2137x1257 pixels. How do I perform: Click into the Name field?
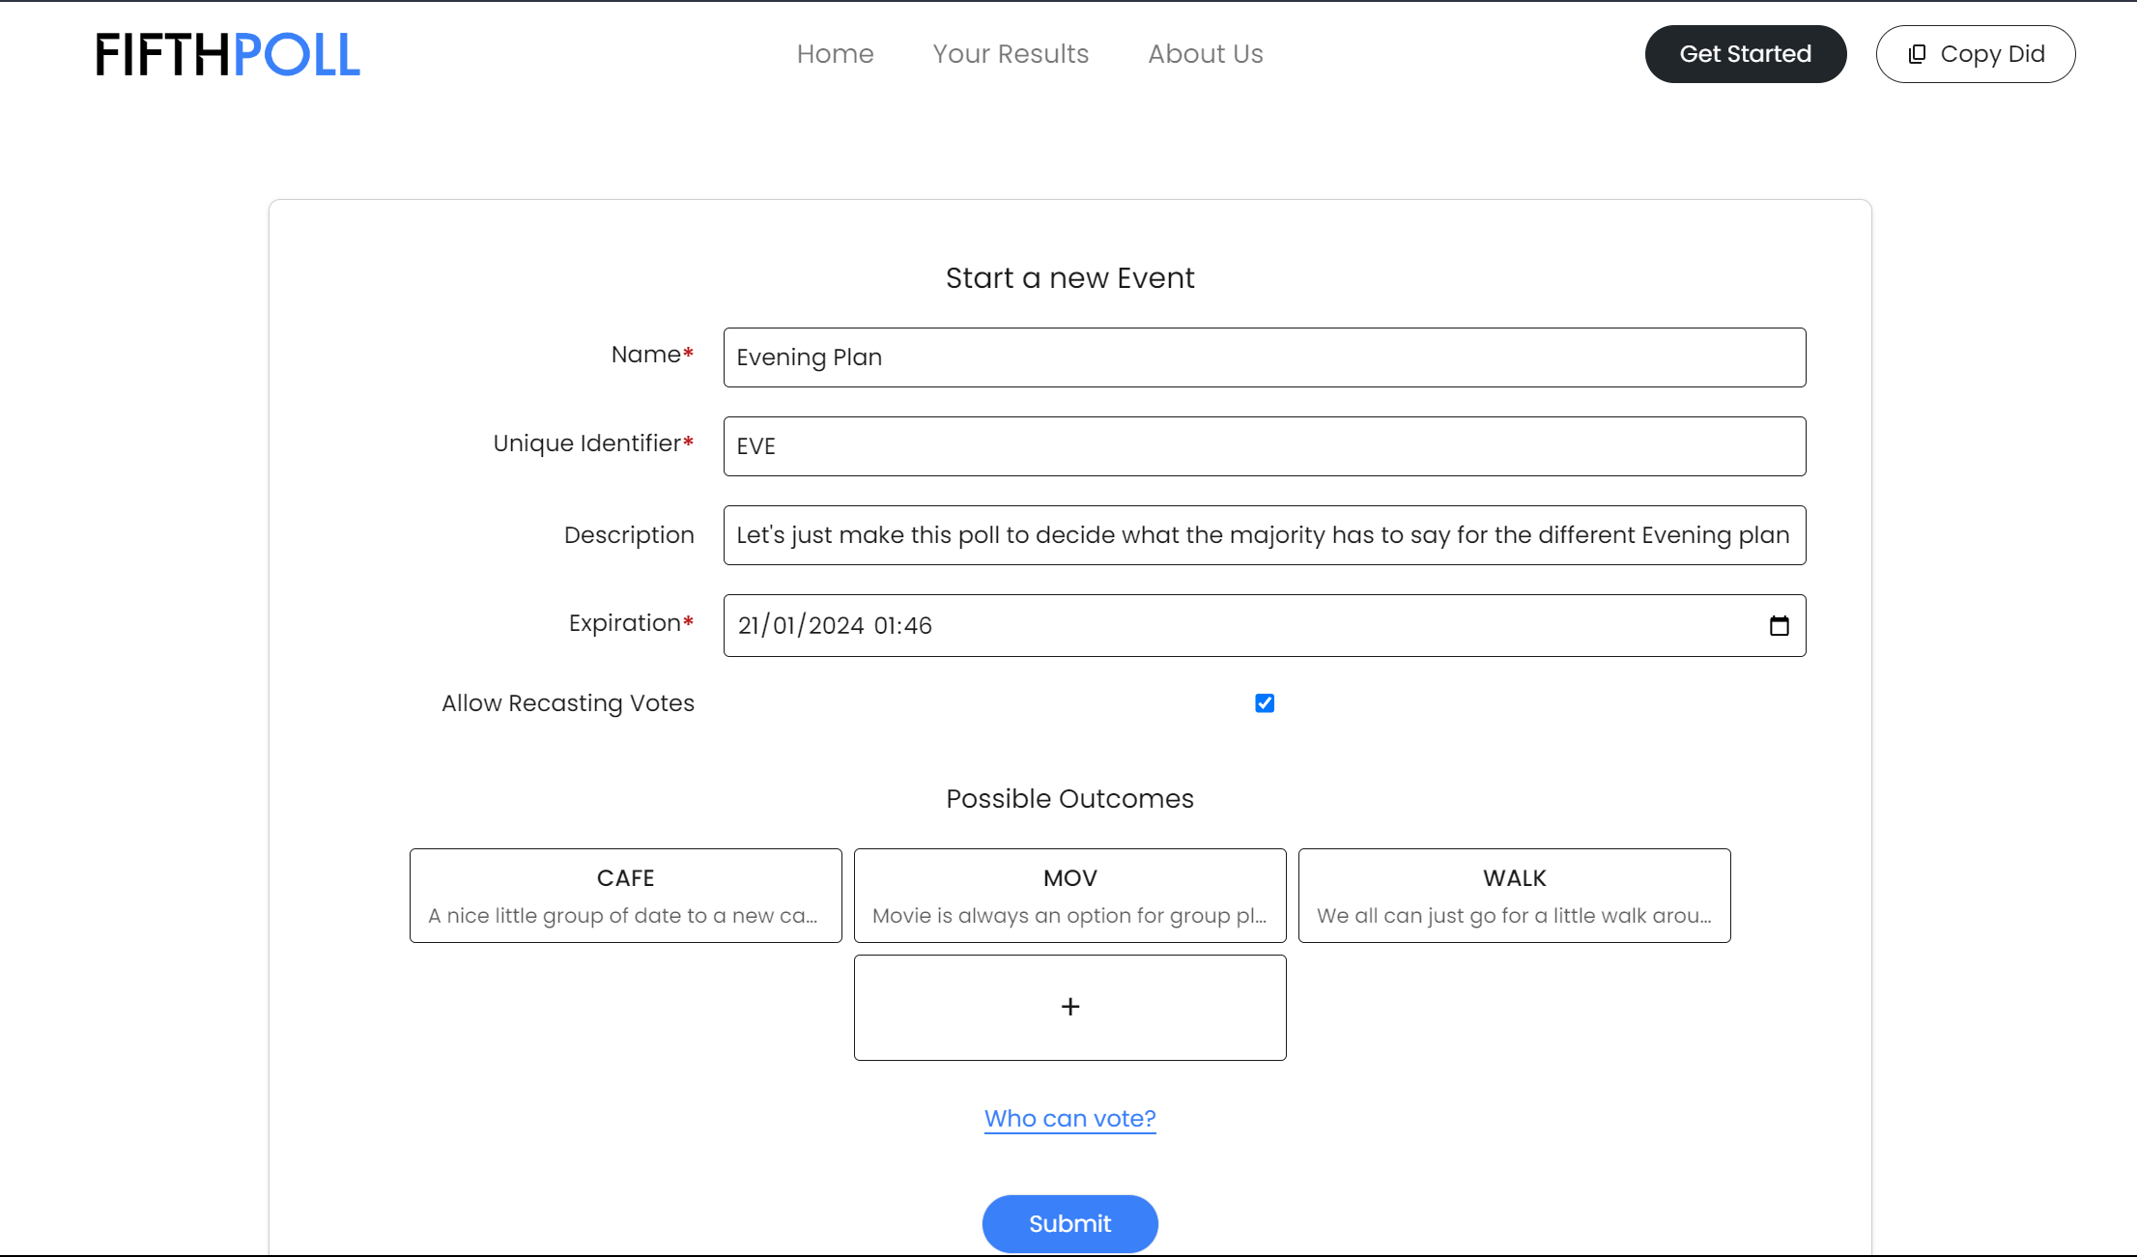point(1264,357)
